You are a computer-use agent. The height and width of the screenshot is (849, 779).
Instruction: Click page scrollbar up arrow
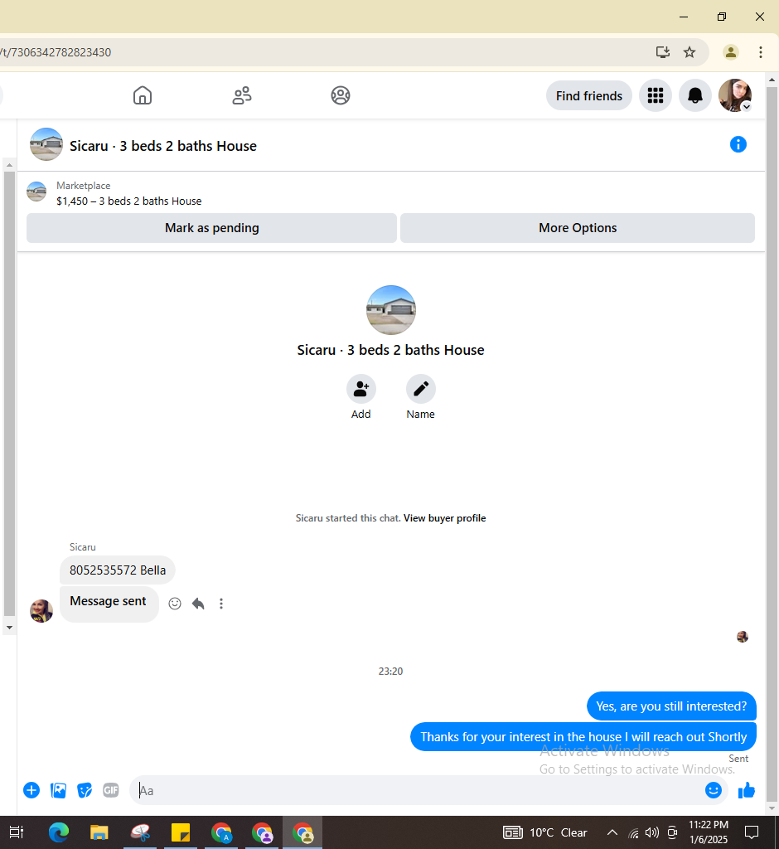coord(772,80)
